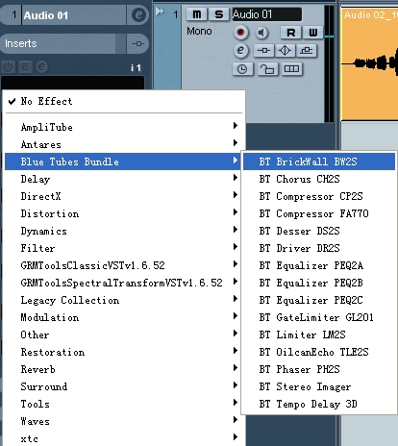Select BT Tempo Delay 3D plugin
The height and width of the screenshot is (446, 398).
319,404
